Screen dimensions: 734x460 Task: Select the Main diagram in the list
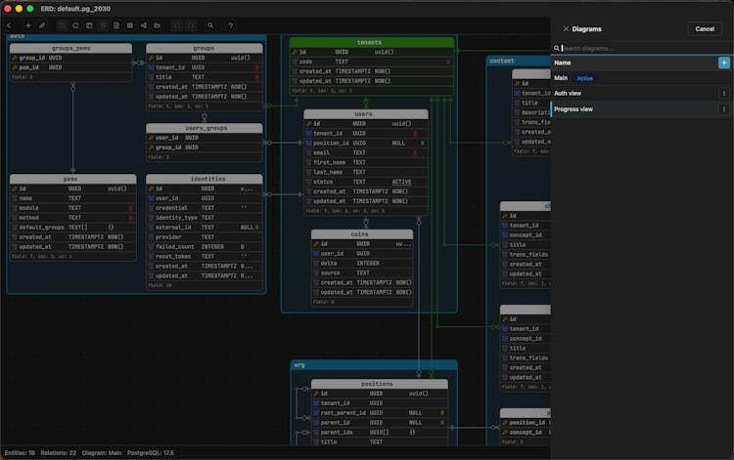tap(561, 78)
